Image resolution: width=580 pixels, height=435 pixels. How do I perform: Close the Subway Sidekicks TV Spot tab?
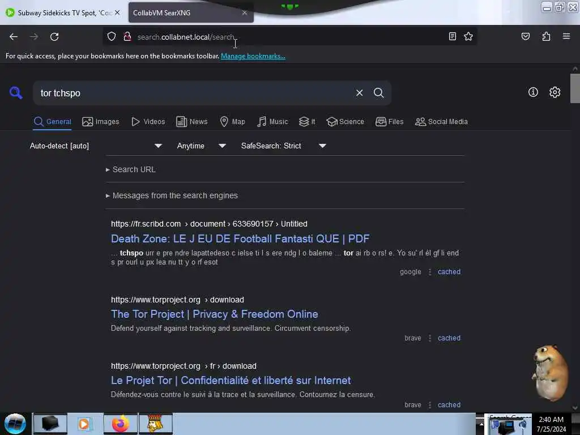tap(117, 12)
